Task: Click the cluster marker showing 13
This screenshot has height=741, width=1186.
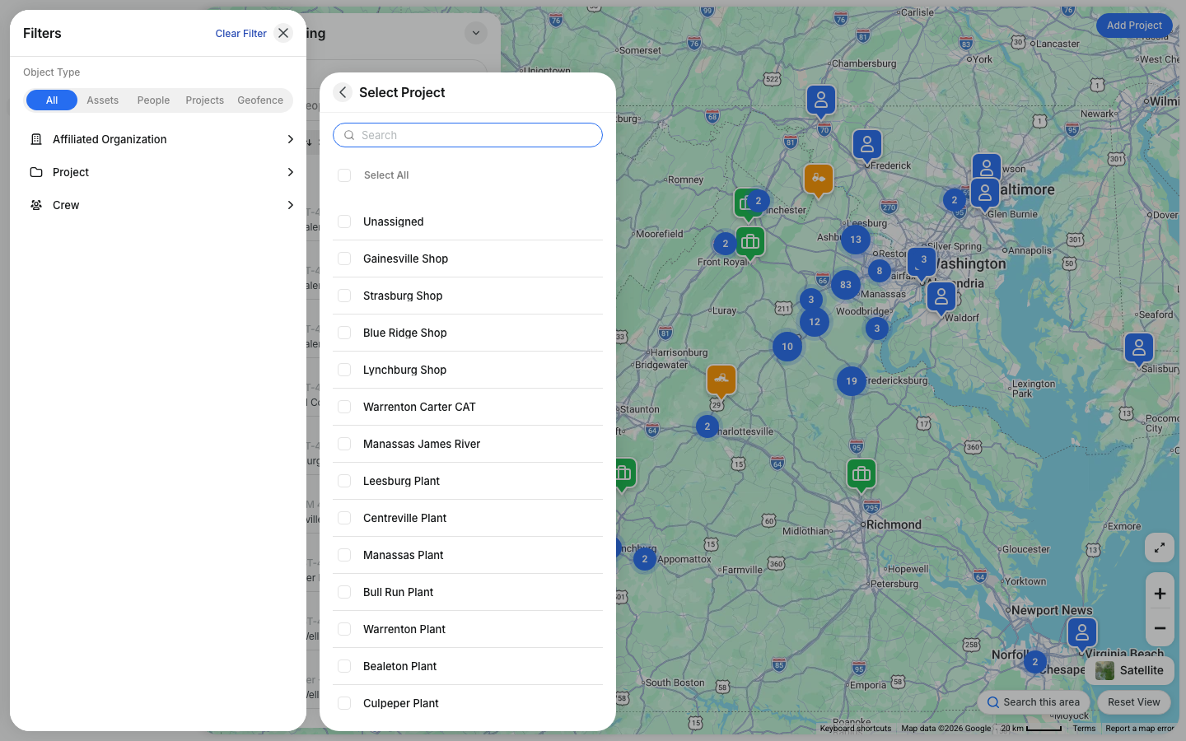Action: tap(856, 240)
